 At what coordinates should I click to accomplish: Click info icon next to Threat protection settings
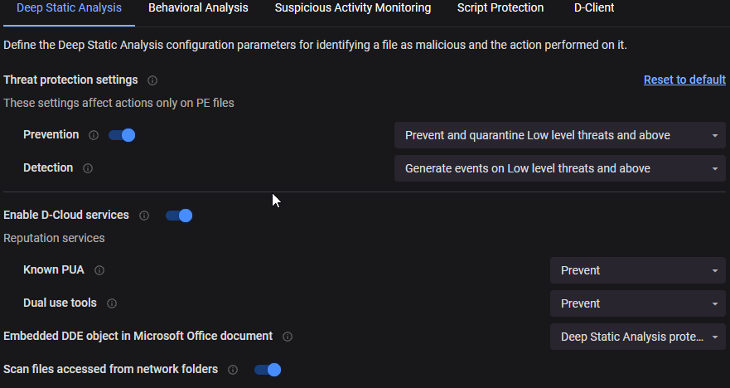[x=152, y=80]
